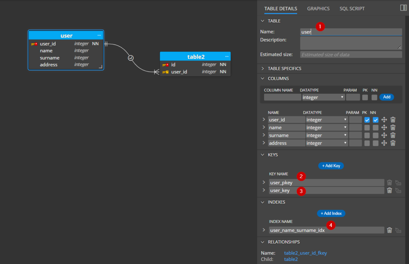Collapse the KEYS section
Viewport: 409px width, 264px height.
[263, 155]
